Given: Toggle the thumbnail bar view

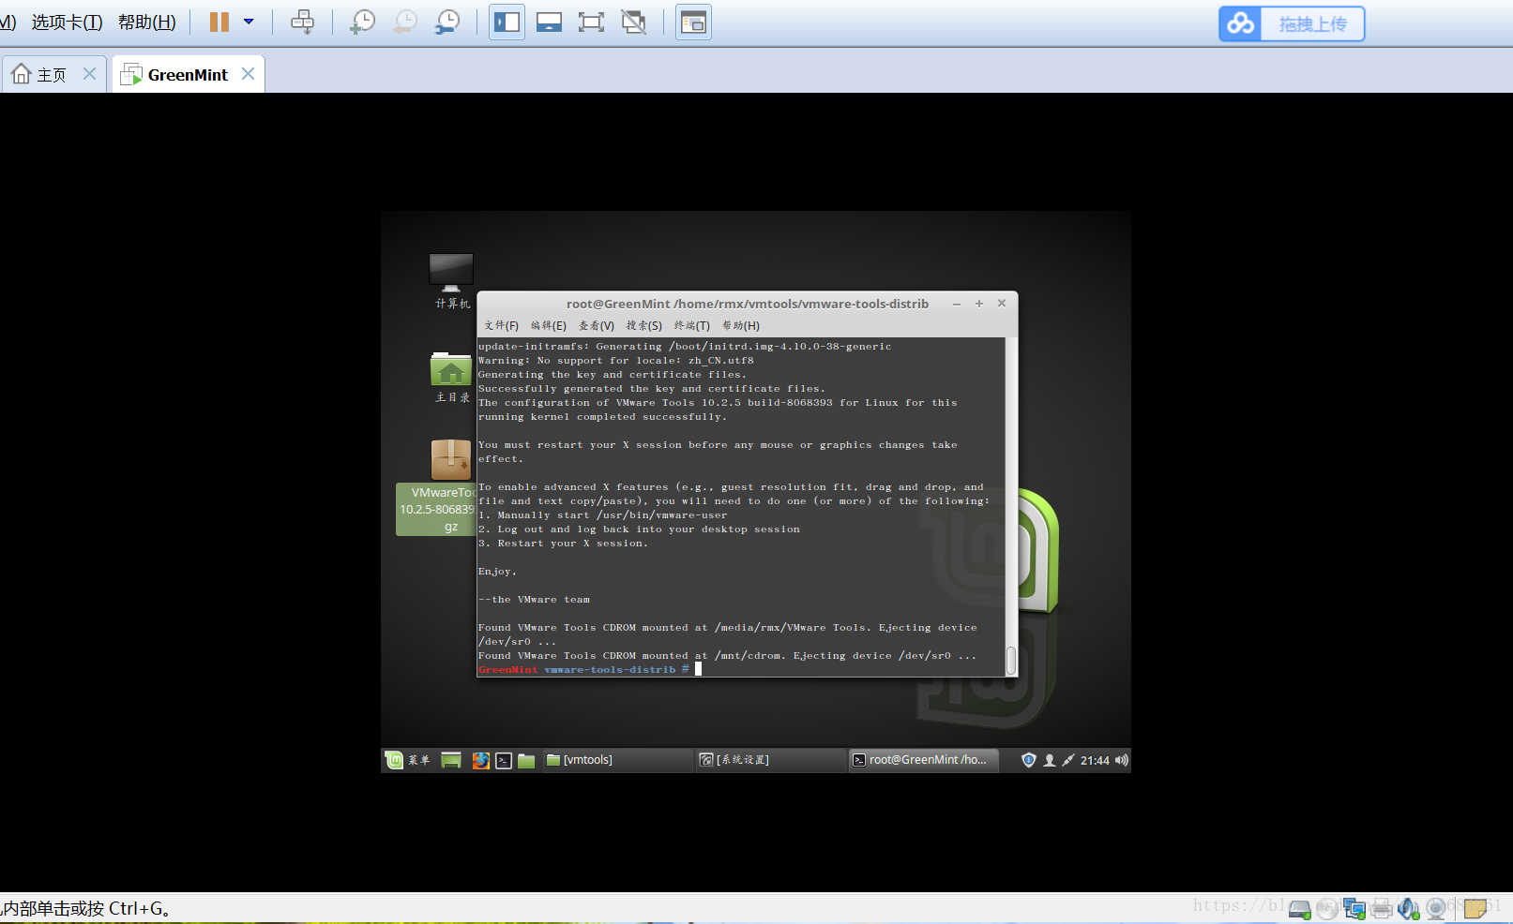Looking at the screenshot, I should 549,22.
